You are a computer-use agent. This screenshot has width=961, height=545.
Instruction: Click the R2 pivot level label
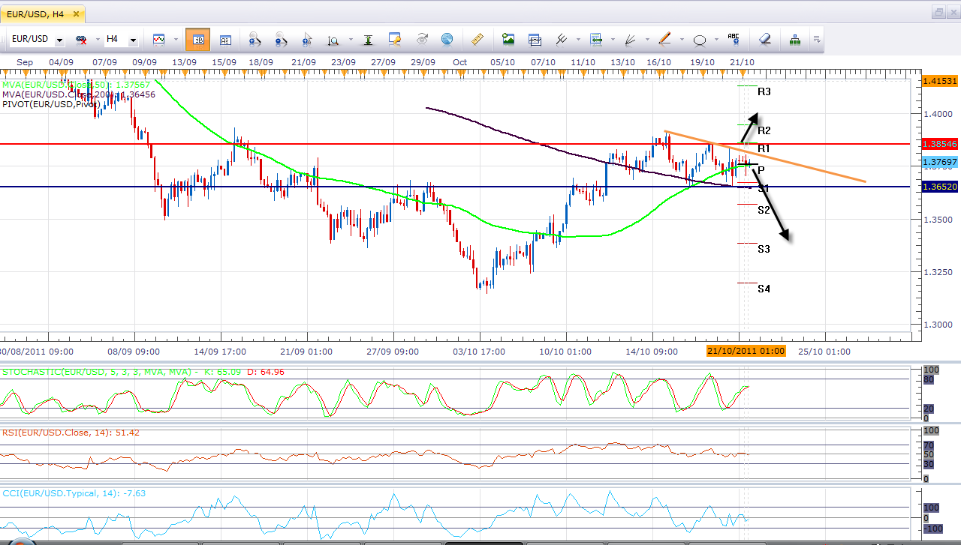tap(764, 130)
